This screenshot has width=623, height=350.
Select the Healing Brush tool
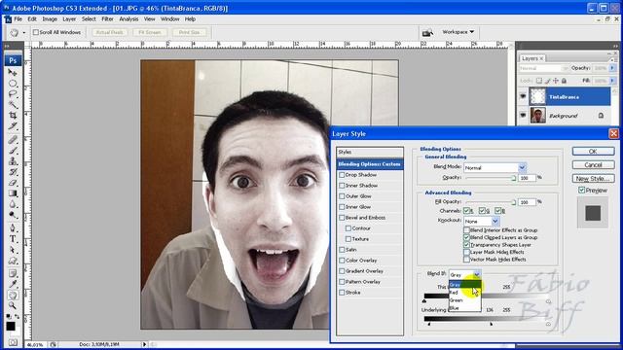click(13, 140)
